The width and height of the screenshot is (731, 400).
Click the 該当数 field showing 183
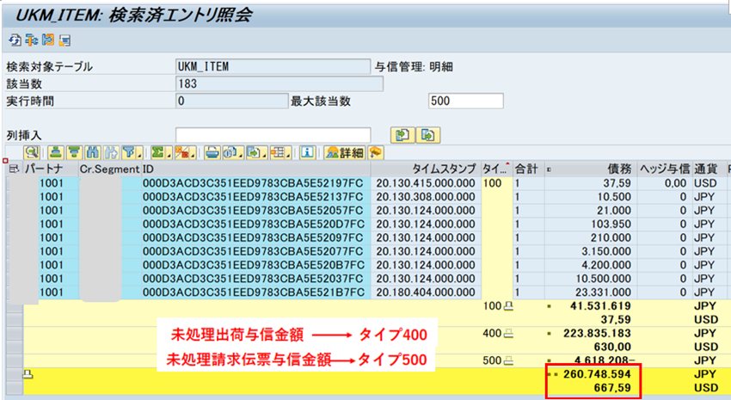279,84
